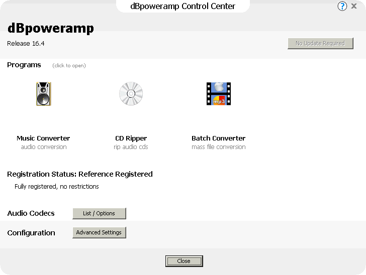Click the 'dBpoweramp Control Center' title
Image resolution: width=366 pixels, height=275 pixels.
tap(183, 6)
